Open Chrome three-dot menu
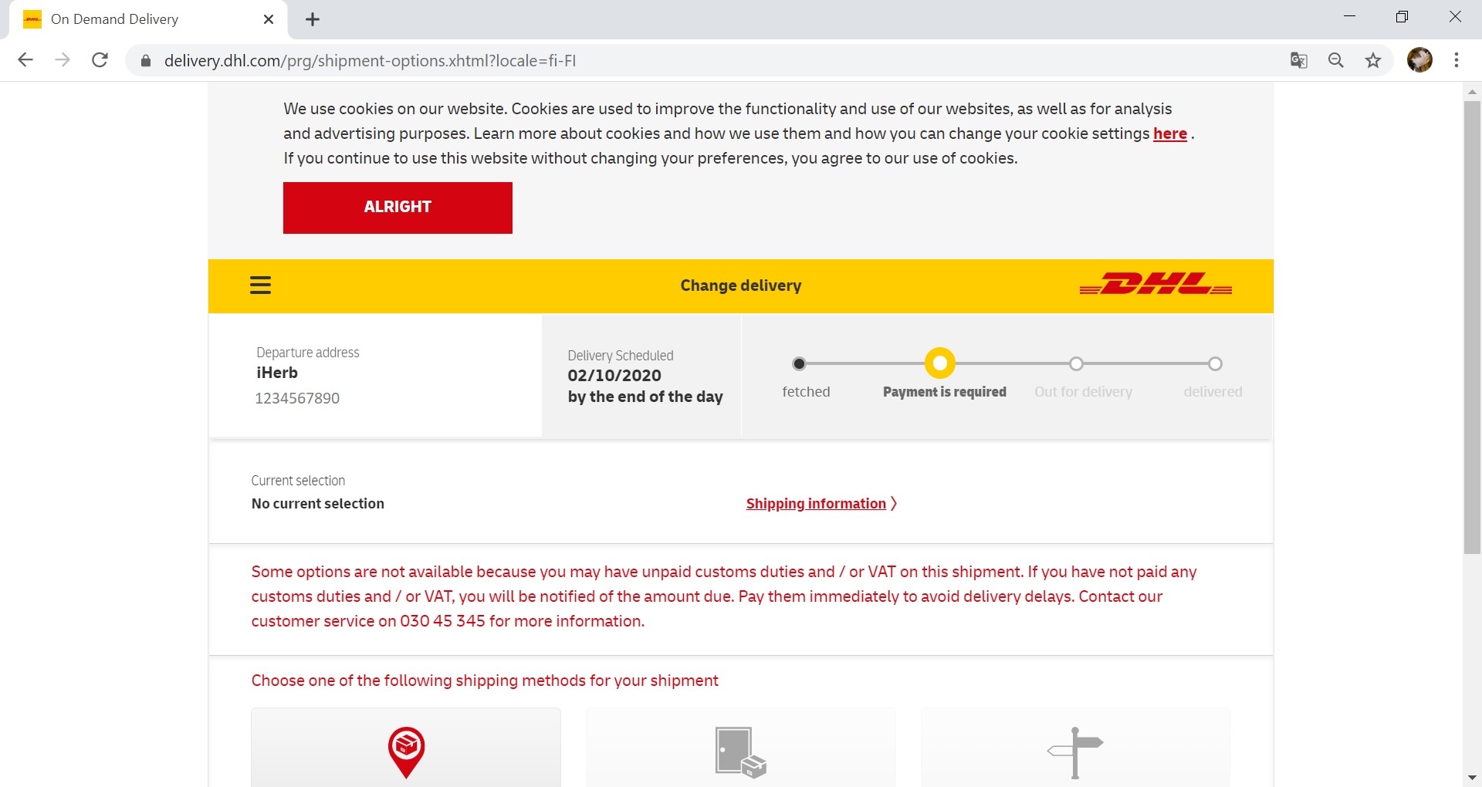Viewport: 1482px width, 787px height. 1457,60
